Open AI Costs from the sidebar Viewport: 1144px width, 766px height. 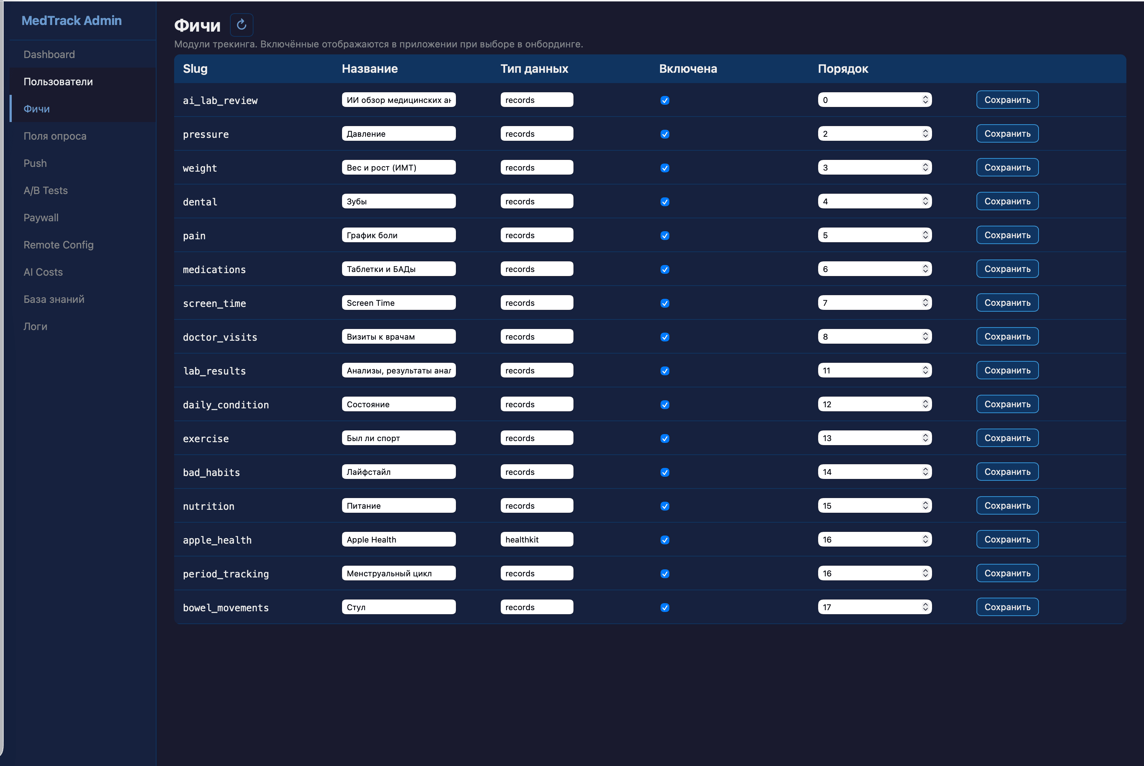pos(43,272)
